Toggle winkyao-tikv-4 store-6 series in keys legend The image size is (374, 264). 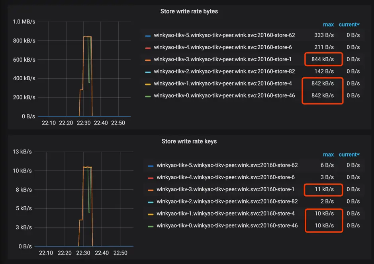(x=225, y=177)
